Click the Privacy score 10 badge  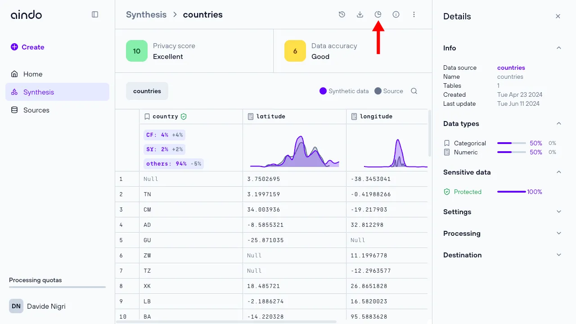(137, 51)
